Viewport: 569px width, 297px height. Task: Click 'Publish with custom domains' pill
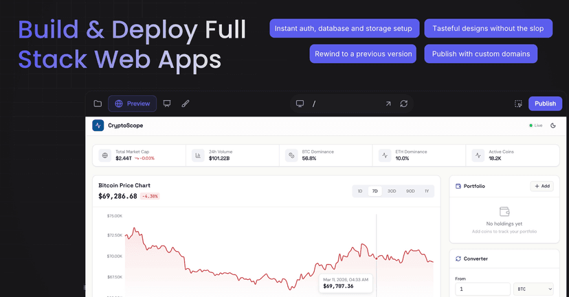481,54
